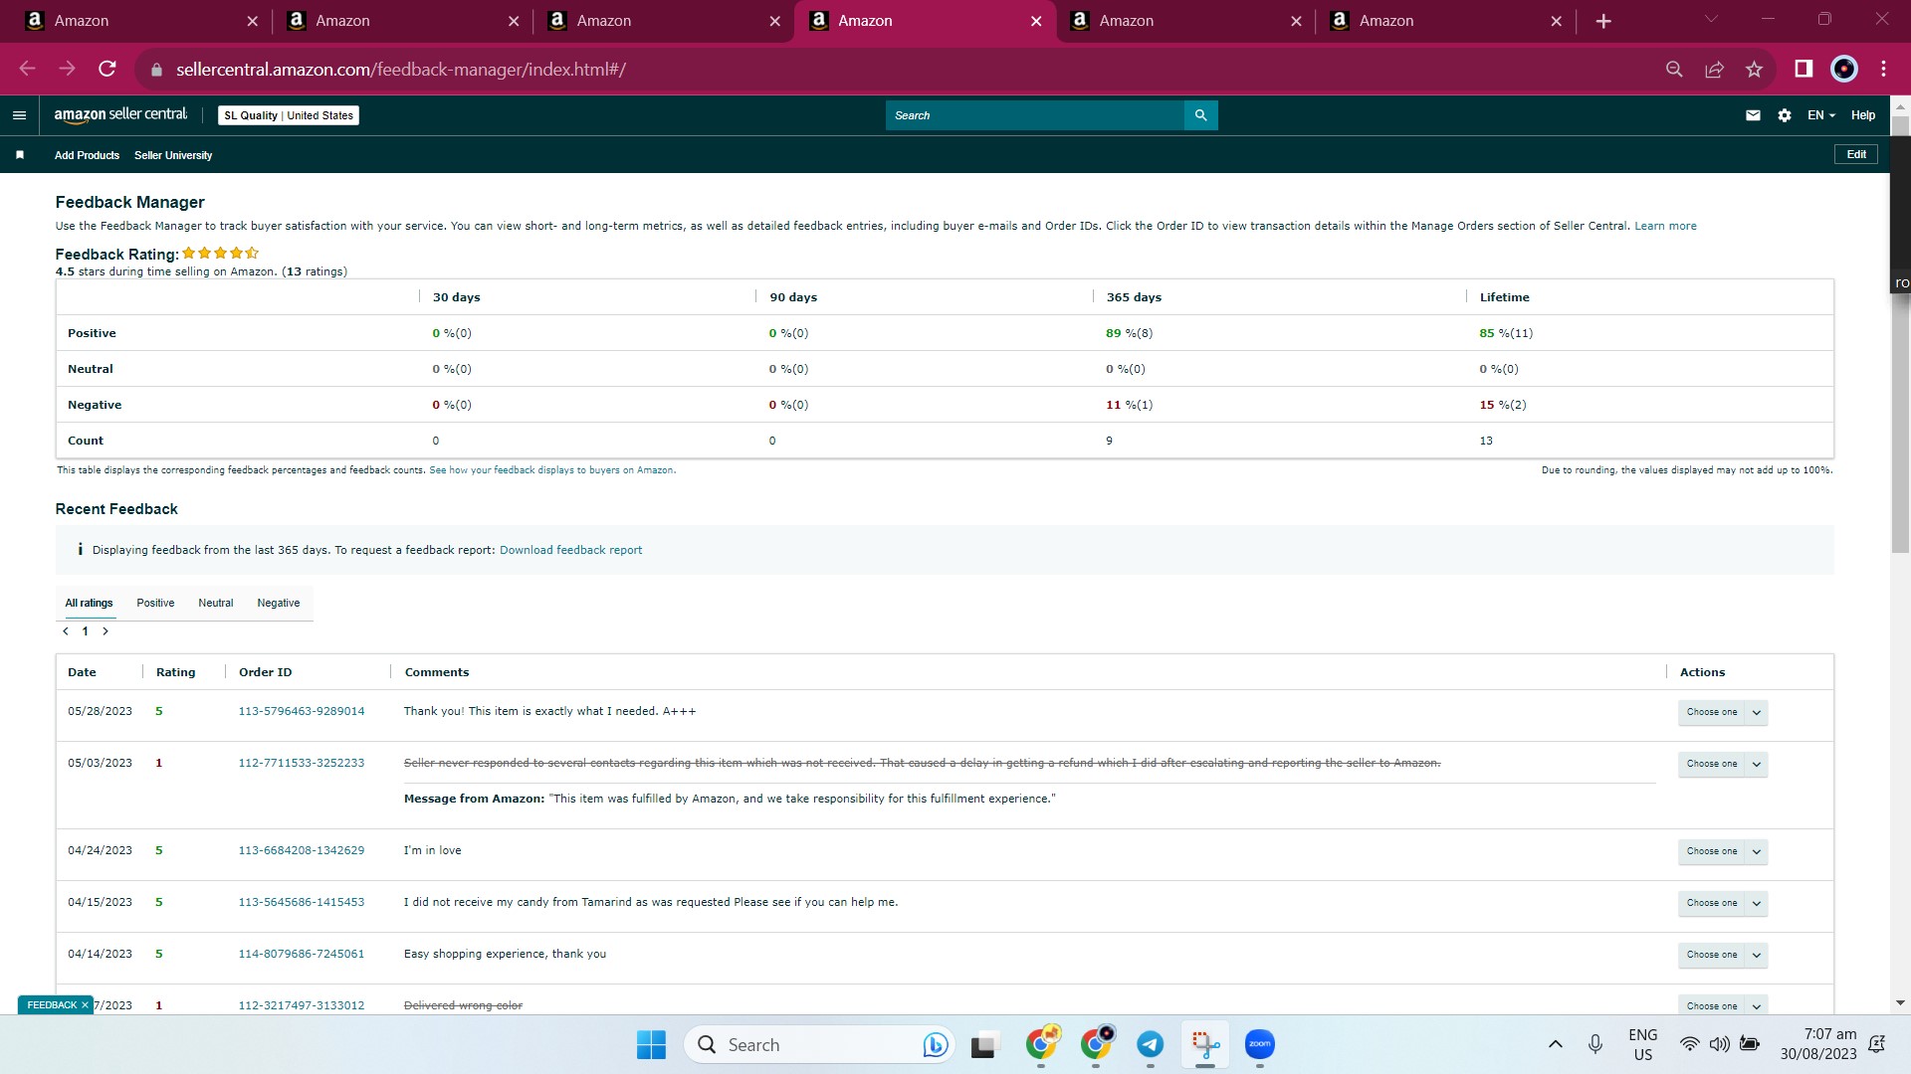Click the search magnifier button in Seller Central

tap(1200, 115)
